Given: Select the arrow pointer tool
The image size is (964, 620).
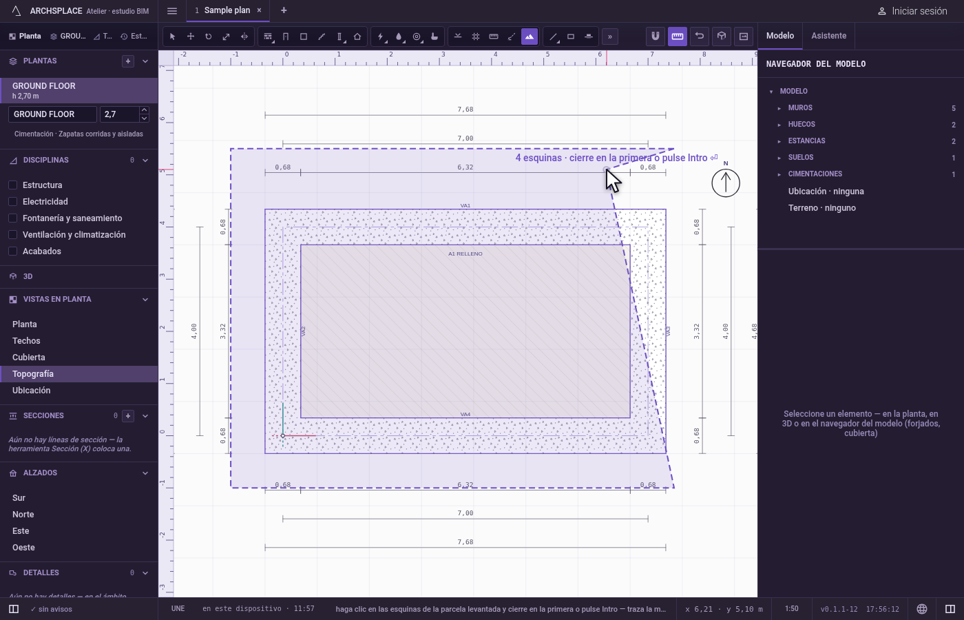Looking at the screenshot, I should point(173,37).
